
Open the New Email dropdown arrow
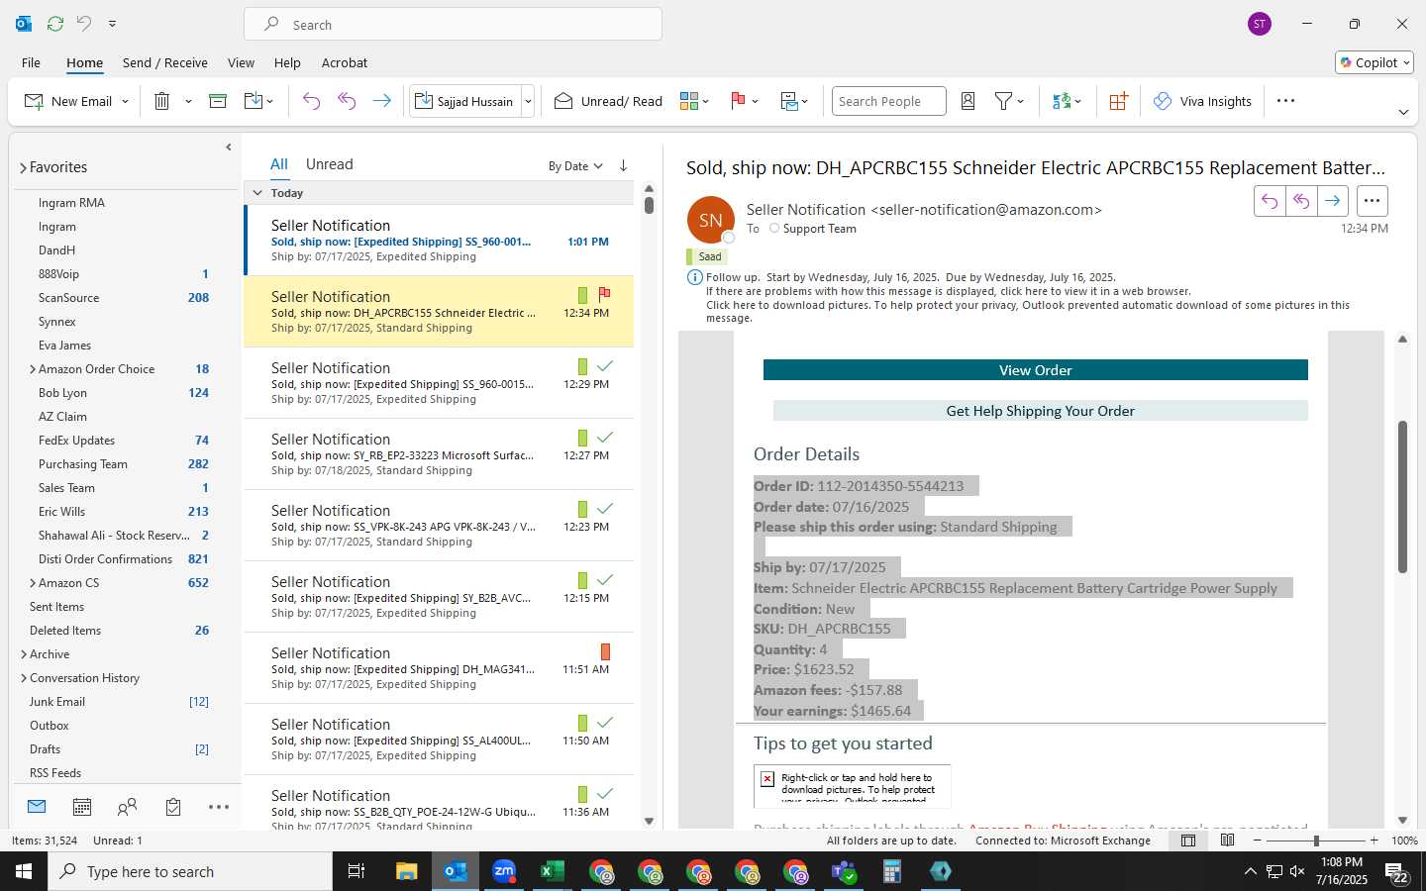pos(125,101)
